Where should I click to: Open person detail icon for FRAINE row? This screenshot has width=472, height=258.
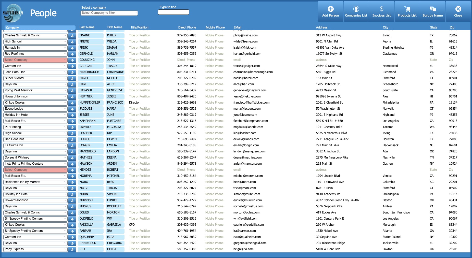(x=72, y=36)
